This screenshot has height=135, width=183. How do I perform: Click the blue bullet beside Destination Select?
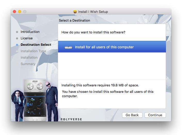[x=17, y=45]
